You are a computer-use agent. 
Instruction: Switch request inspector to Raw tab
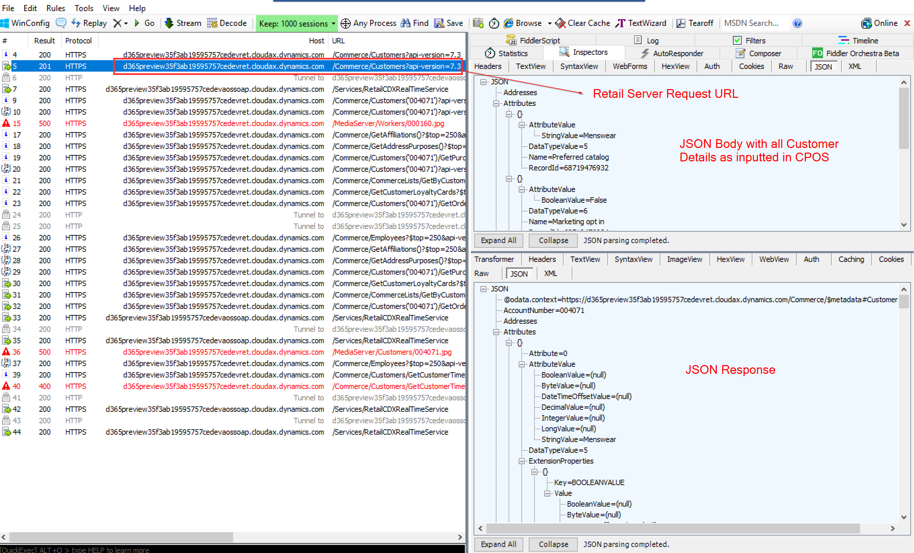(786, 66)
